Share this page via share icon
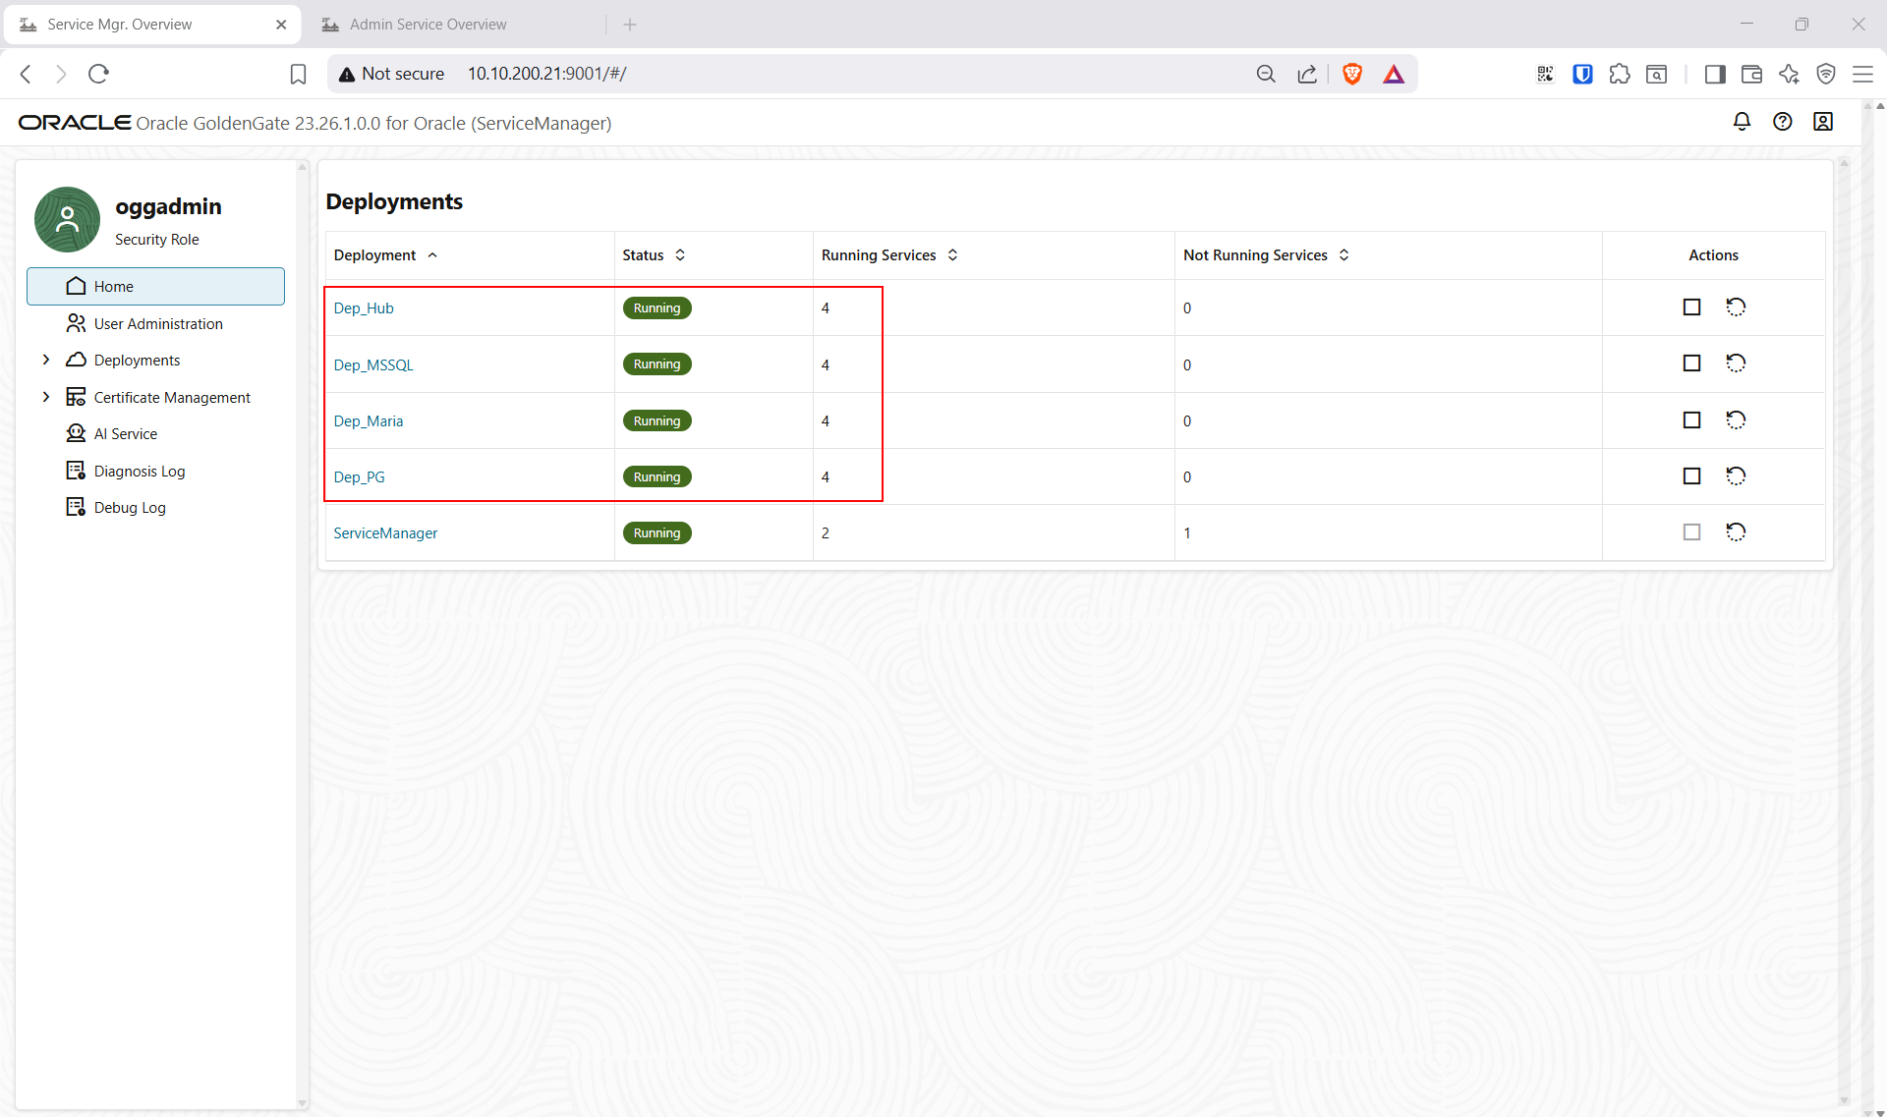 tap(1307, 74)
